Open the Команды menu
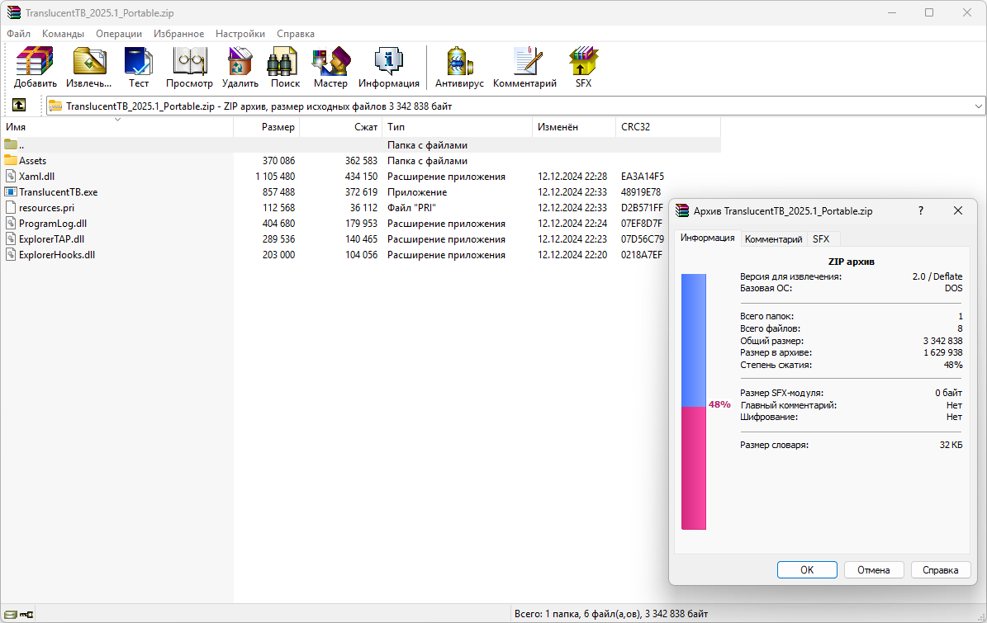Screen dimensions: 987x623 (63, 33)
